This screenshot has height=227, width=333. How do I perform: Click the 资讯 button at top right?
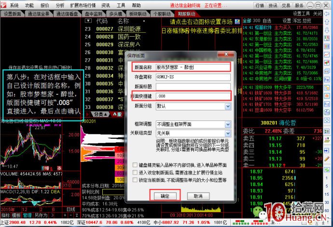(273, 5)
